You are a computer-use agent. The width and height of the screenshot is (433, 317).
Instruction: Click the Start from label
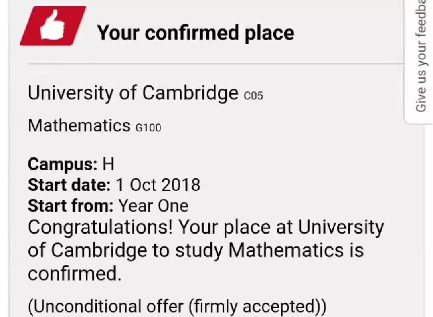pyautogui.click(x=71, y=206)
